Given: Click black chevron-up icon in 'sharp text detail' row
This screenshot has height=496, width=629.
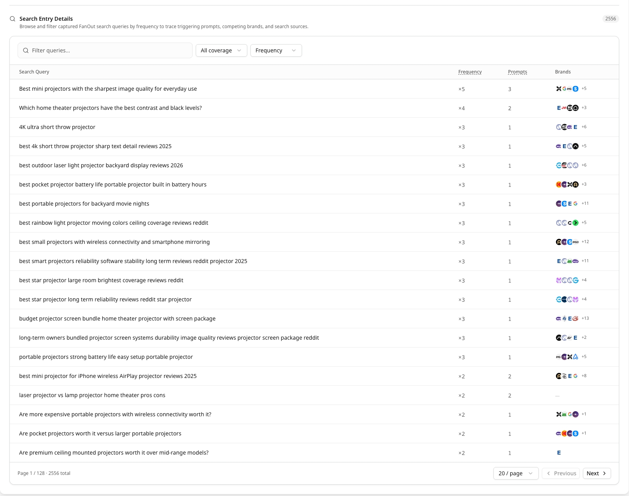Looking at the screenshot, I should click(x=575, y=146).
